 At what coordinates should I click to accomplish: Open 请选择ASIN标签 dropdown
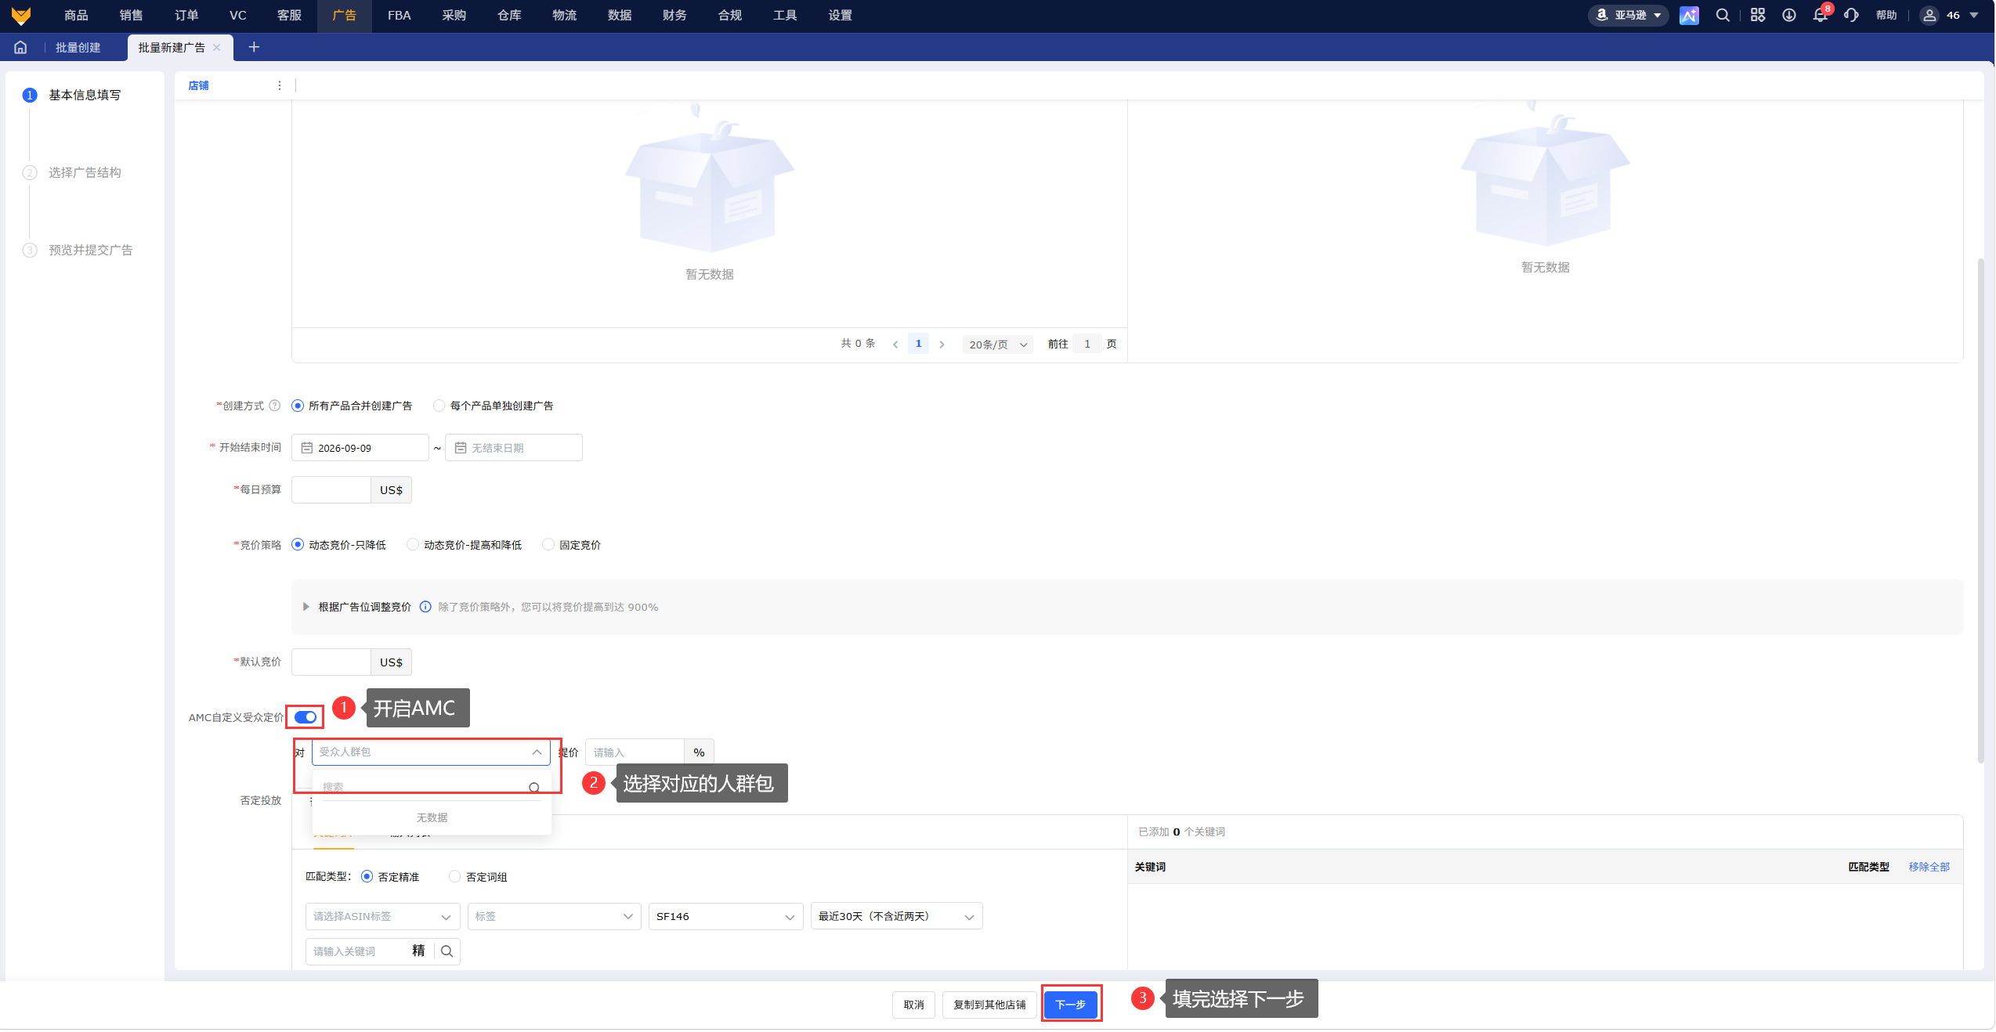click(382, 917)
